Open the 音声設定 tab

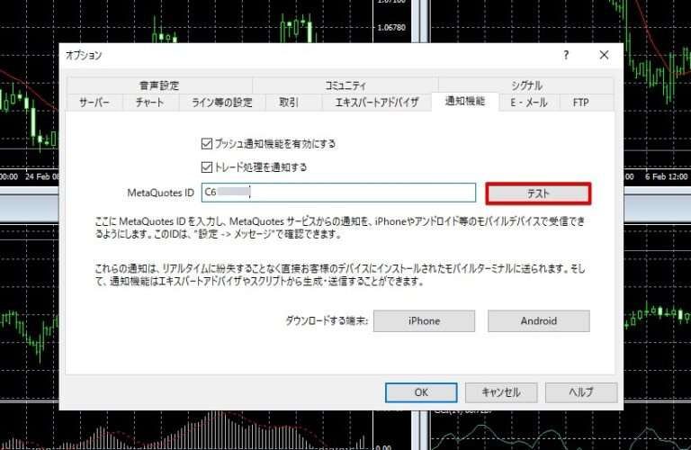[159, 85]
